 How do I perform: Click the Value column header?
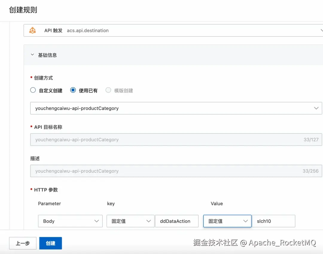(217, 203)
